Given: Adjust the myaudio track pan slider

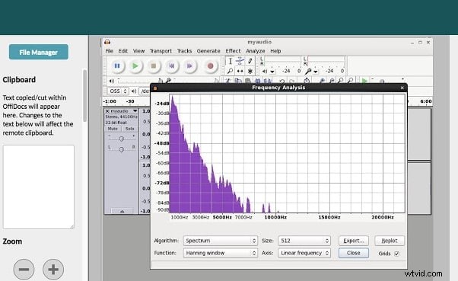Looking at the screenshot, I should (122, 149).
